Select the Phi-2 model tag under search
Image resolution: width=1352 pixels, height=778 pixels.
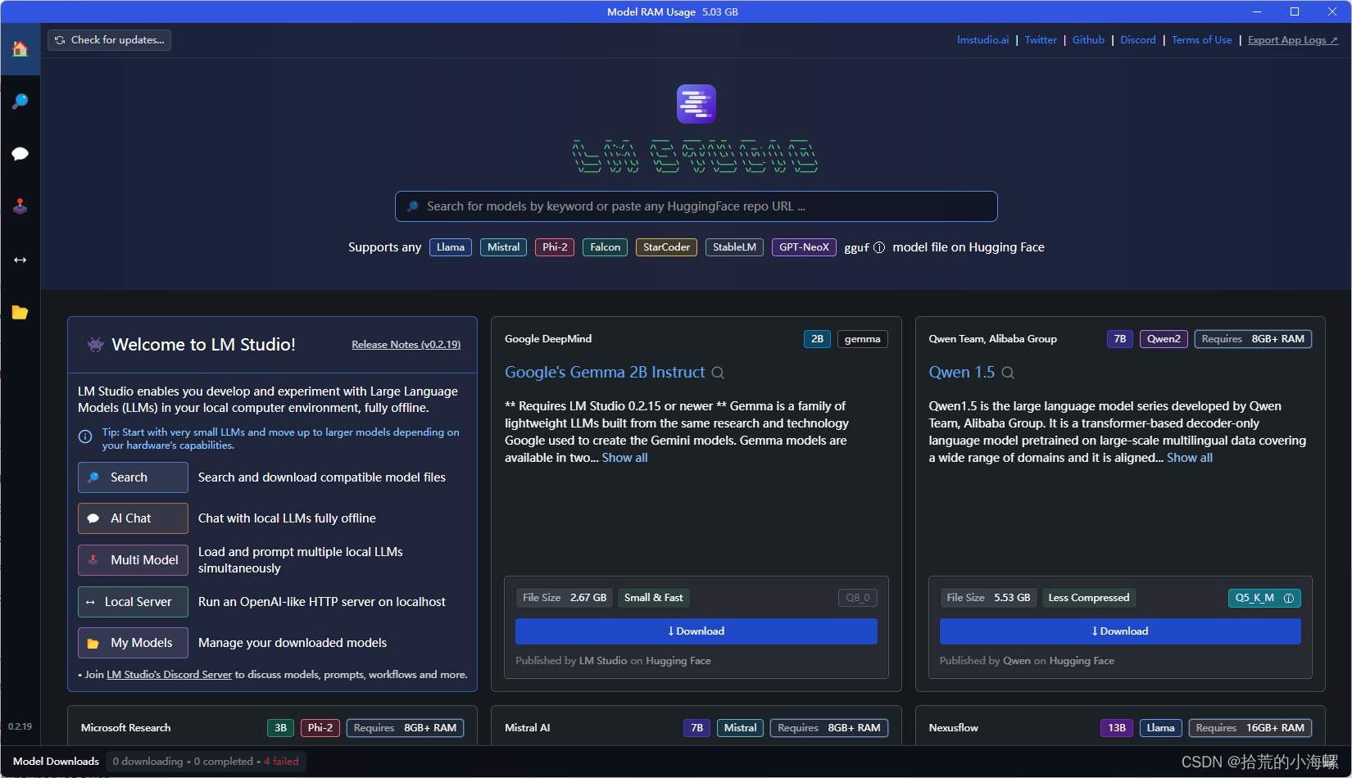pyautogui.click(x=555, y=247)
